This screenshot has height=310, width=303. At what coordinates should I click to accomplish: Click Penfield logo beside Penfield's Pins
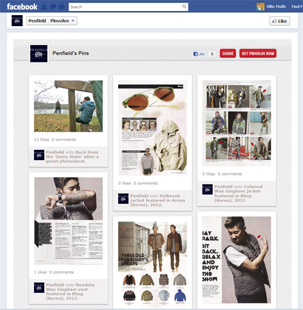pyautogui.click(x=39, y=53)
